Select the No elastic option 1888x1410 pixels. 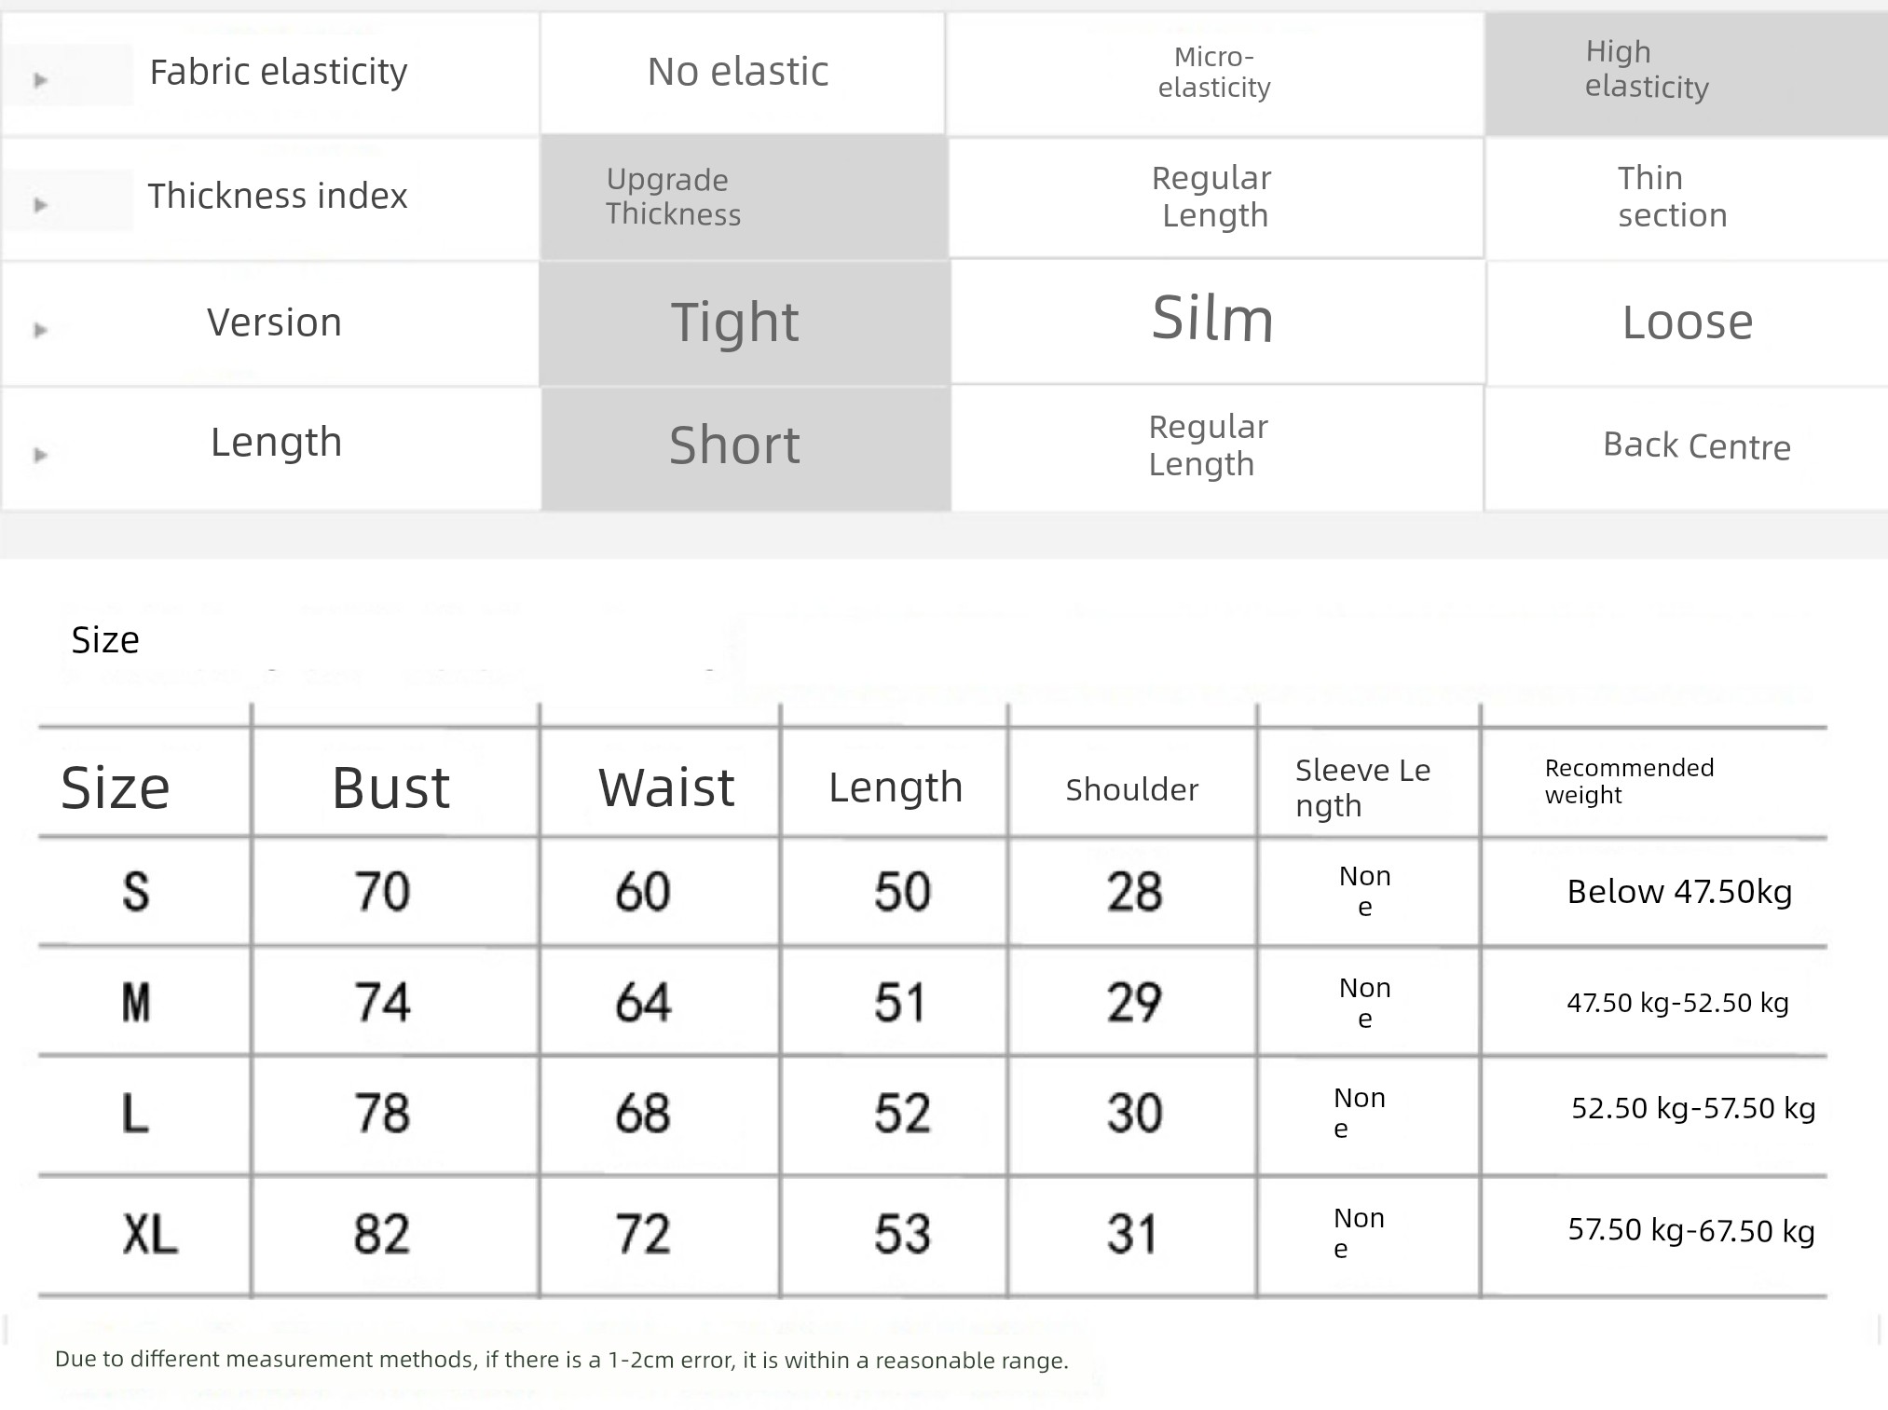tap(738, 72)
